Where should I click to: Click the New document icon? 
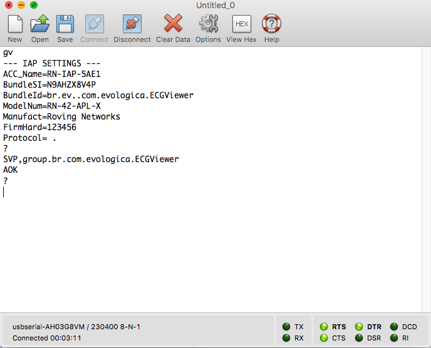point(15,24)
